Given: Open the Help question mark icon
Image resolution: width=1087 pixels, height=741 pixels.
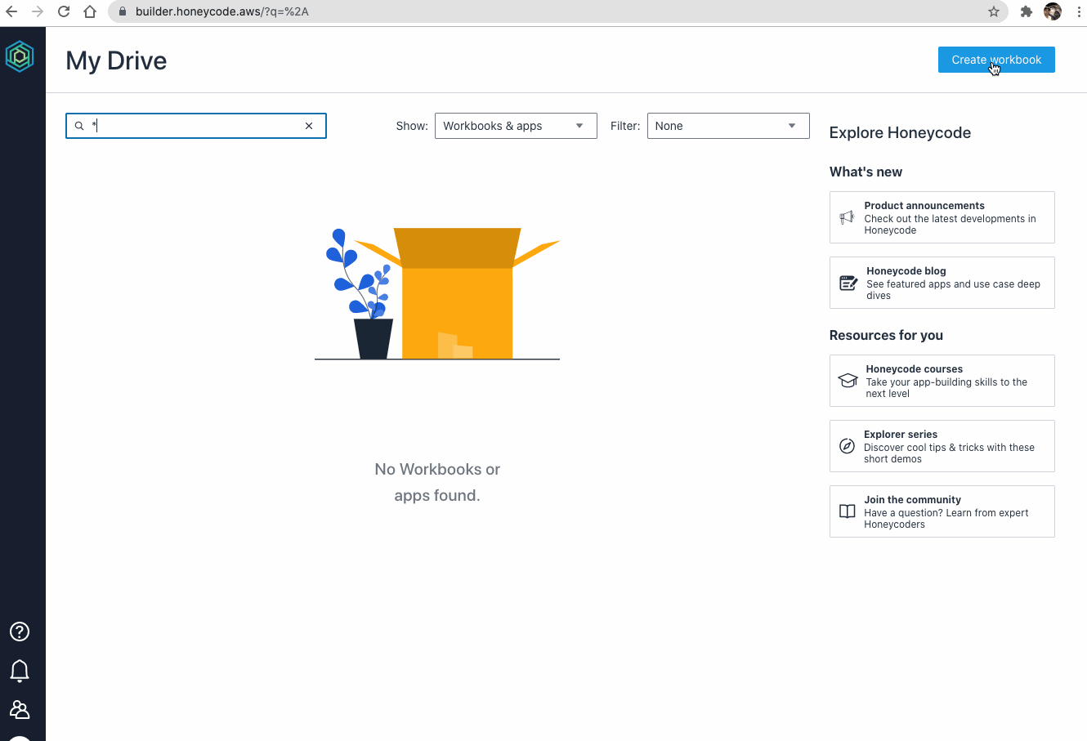Looking at the screenshot, I should click(20, 632).
